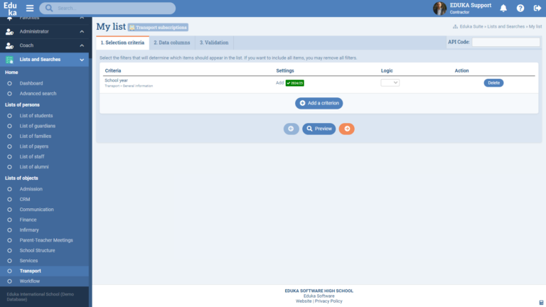Click Eduka Suite breadcrumb link
Screen dimensions: 546x307
(x=471, y=27)
